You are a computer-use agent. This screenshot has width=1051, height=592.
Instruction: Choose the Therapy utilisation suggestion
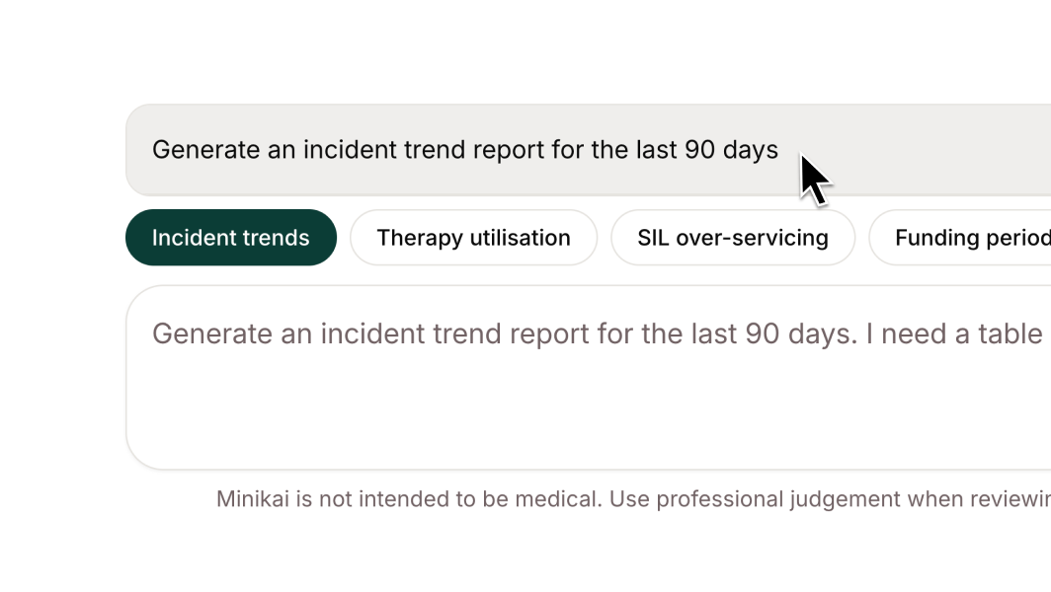473,238
